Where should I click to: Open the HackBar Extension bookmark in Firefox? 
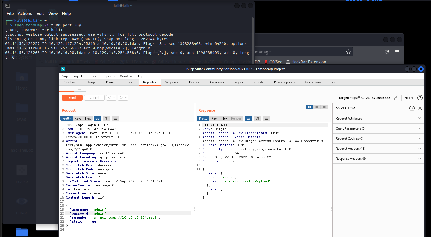(x=306, y=62)
